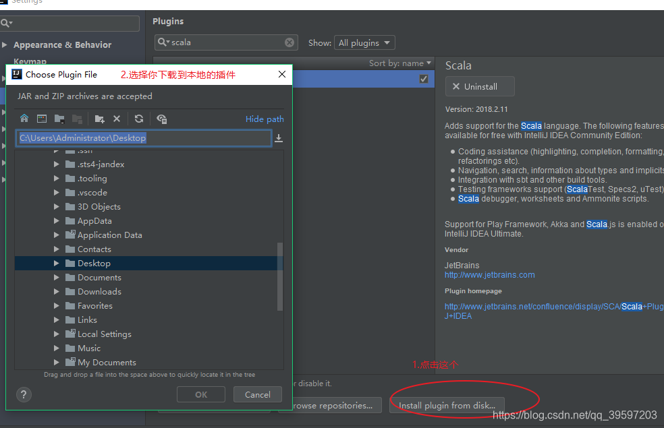Expand the Appearance & Behavior settings section
The height and width of the screenshot is (428, 664).
[x=5, y=45]
